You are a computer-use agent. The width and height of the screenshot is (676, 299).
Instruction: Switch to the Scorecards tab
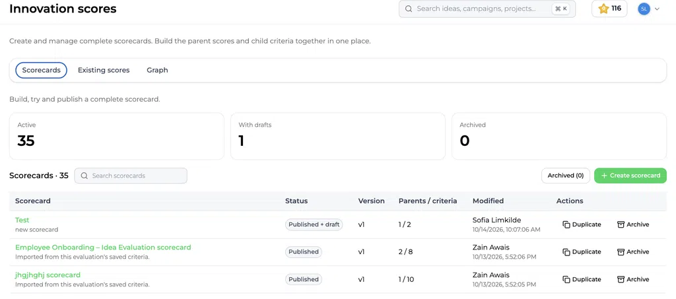42,70
